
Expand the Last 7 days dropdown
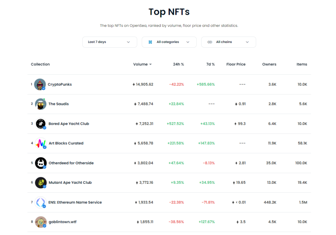(110, 42)
